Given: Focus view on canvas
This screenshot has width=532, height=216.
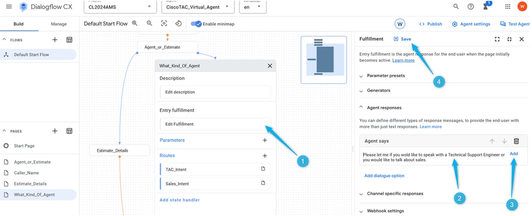Looking at the screenshot, I should tap(164, 23).
